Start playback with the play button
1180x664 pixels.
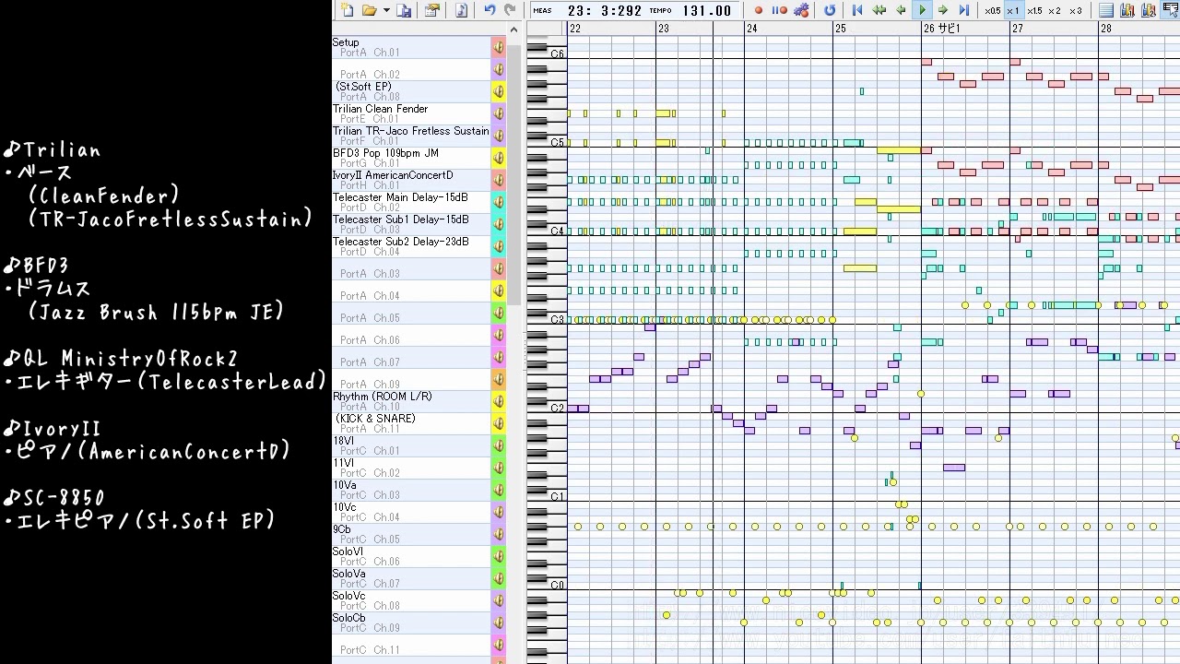(x=921, y=10)
